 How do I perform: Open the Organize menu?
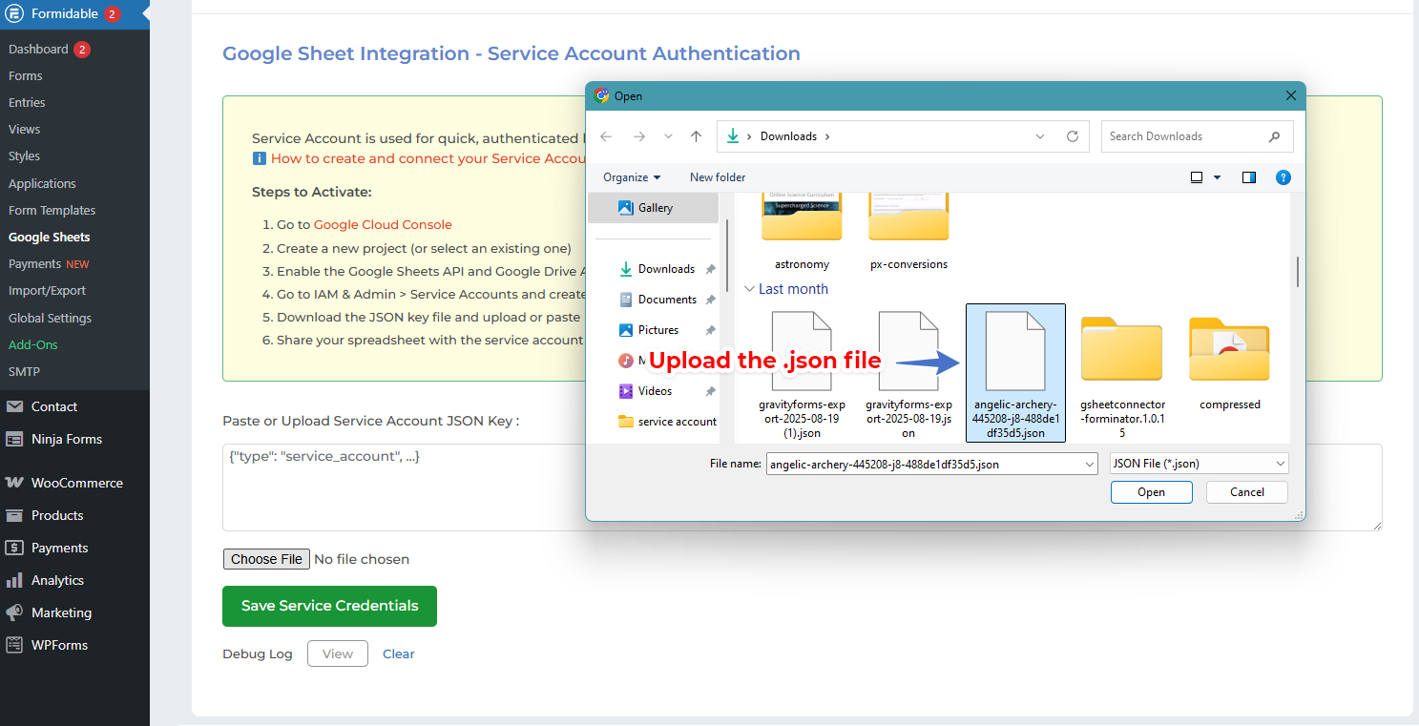coord(630,176)
